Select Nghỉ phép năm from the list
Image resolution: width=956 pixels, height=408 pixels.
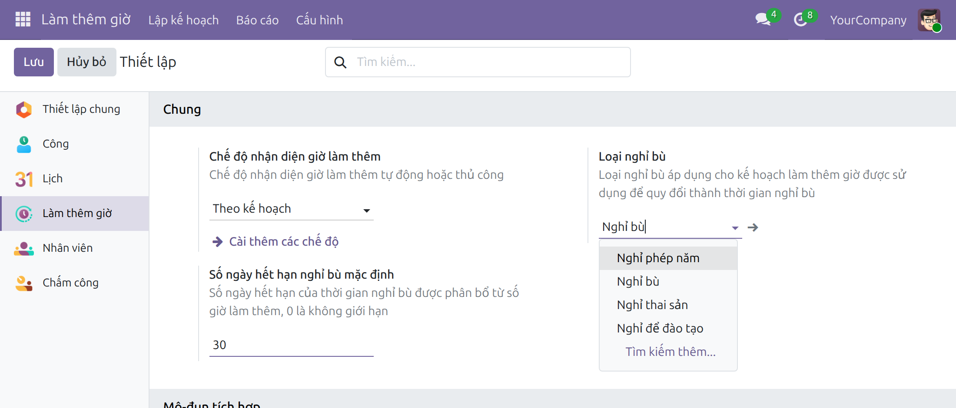point(668,258)
